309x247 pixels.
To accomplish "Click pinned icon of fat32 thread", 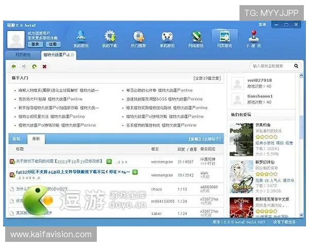I will click(x=12, y=174).
